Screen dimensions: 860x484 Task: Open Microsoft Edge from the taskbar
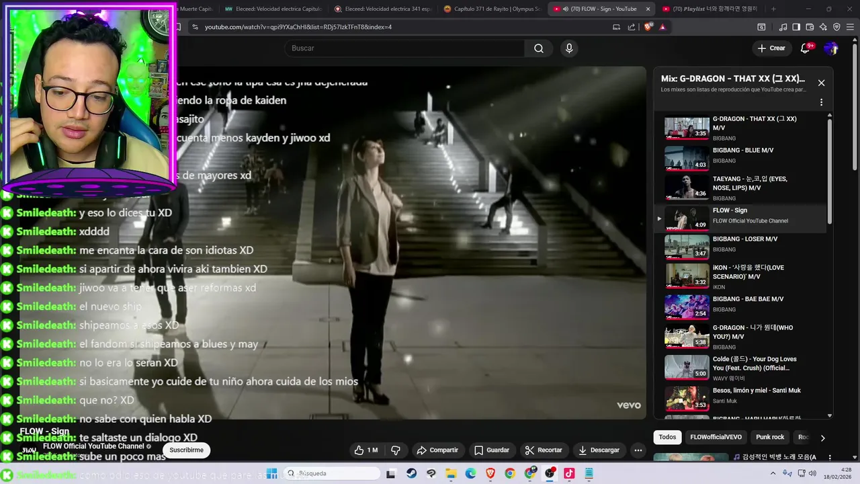471,473
